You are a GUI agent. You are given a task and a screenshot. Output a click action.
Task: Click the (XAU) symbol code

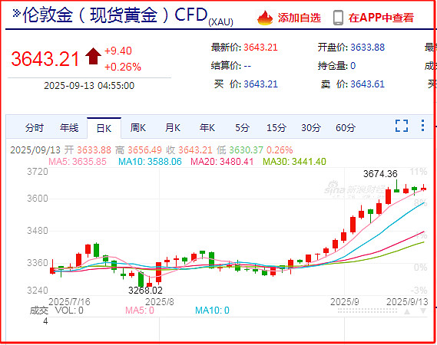pos(220,21)
